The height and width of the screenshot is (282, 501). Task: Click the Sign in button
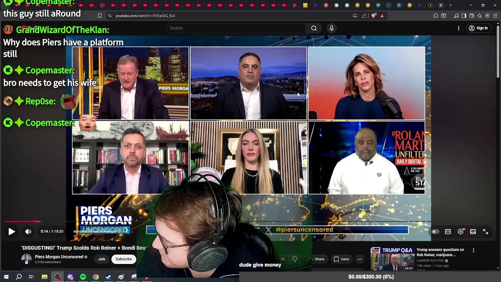(x=478, y=28)
